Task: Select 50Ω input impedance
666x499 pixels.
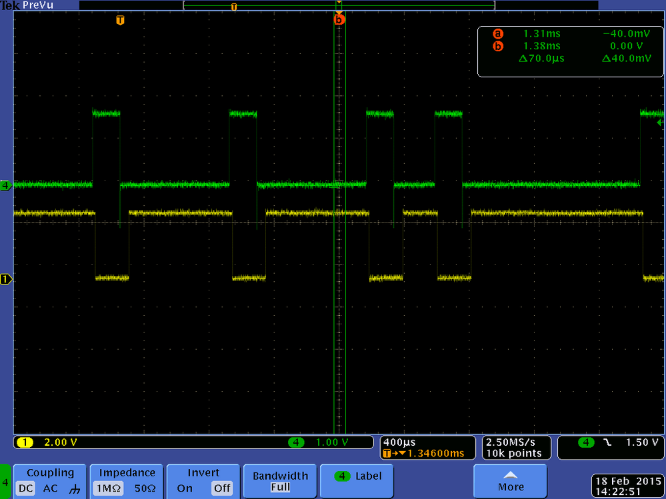Action: pyautogui.click(x=144, y=488)
